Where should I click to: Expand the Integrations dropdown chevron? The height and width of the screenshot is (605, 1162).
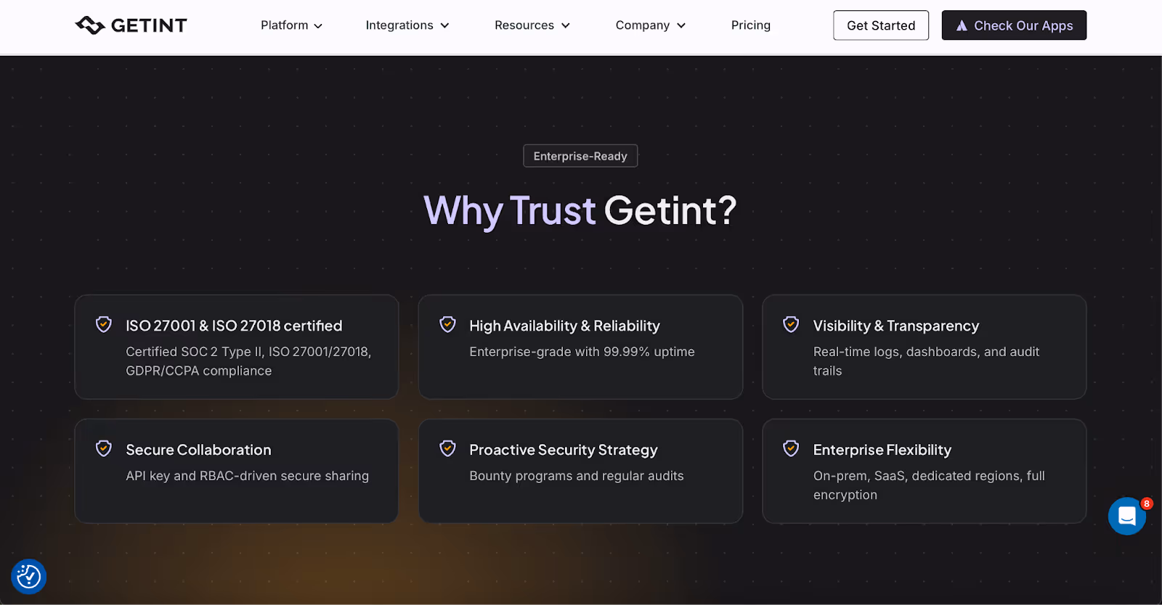(444, 26)
